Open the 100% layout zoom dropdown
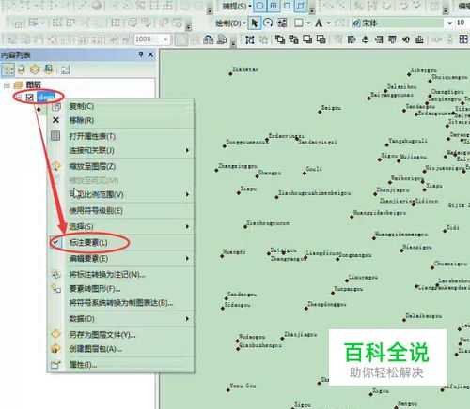 (165, 39)
